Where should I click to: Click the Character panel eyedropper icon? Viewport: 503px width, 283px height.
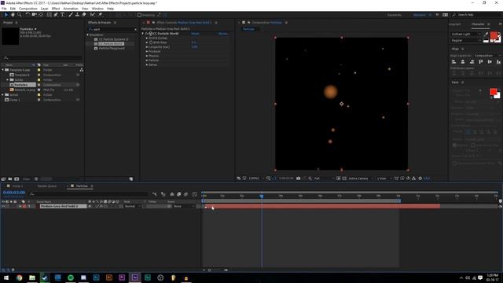click(x=486, y=34)
